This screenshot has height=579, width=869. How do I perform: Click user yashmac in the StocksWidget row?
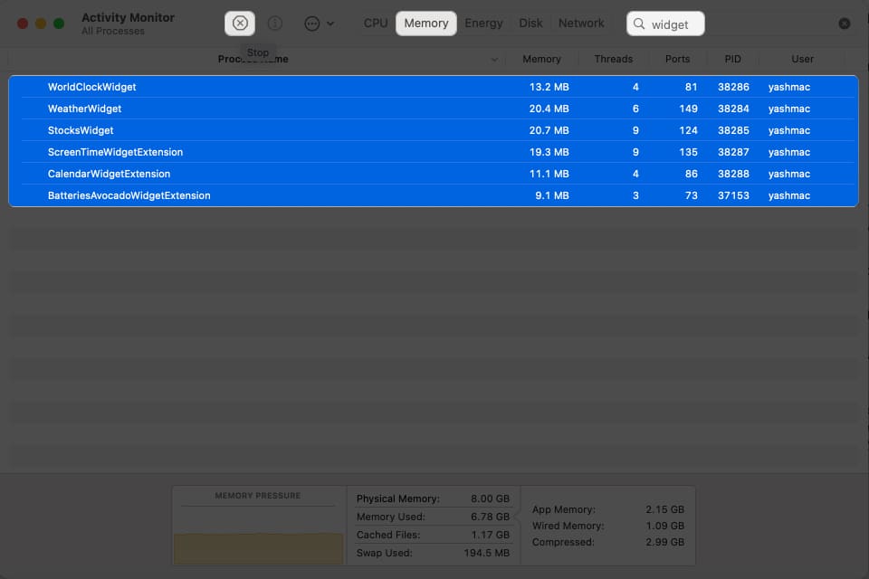789,130
